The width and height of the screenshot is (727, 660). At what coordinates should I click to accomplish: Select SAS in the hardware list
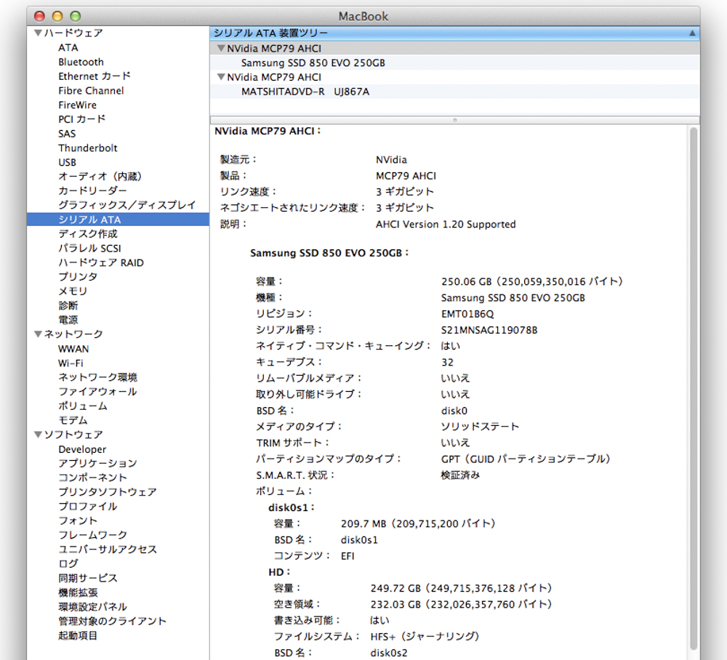(67, 134)
